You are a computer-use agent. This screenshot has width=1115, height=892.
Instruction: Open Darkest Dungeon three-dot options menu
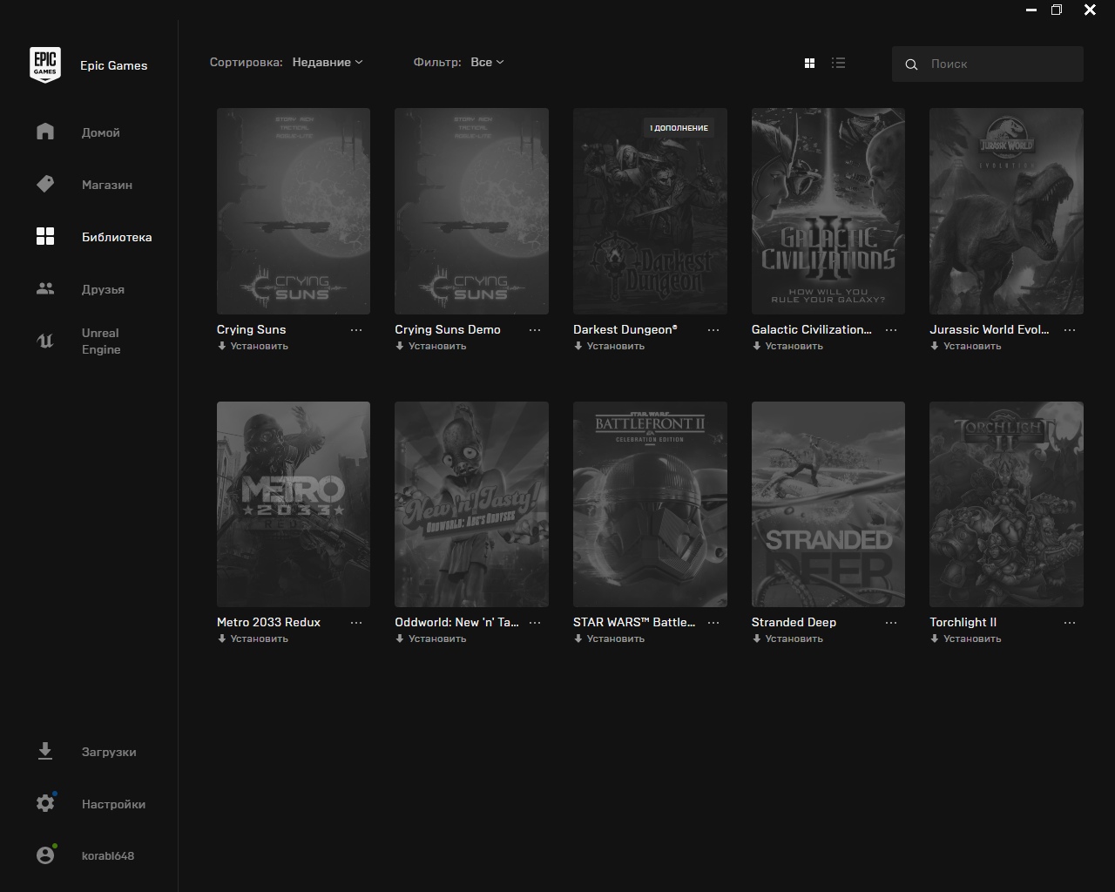[713, 330]
